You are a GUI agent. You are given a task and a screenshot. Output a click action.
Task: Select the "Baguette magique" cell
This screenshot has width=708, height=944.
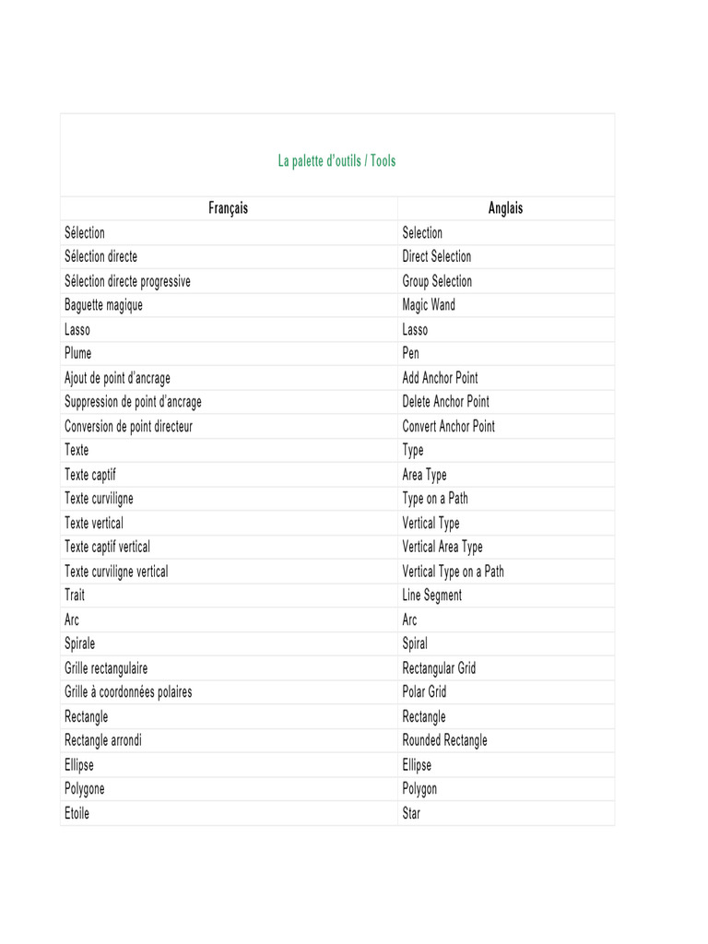104,305
